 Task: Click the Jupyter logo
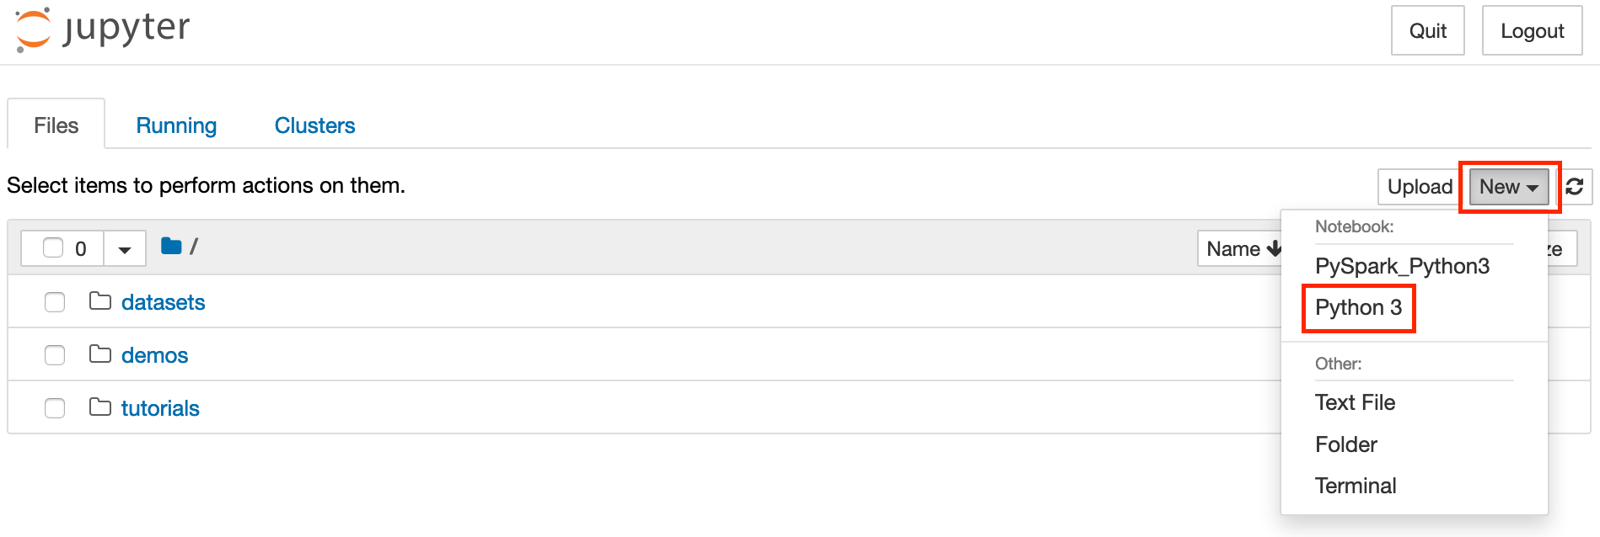[x=99, y=29]
